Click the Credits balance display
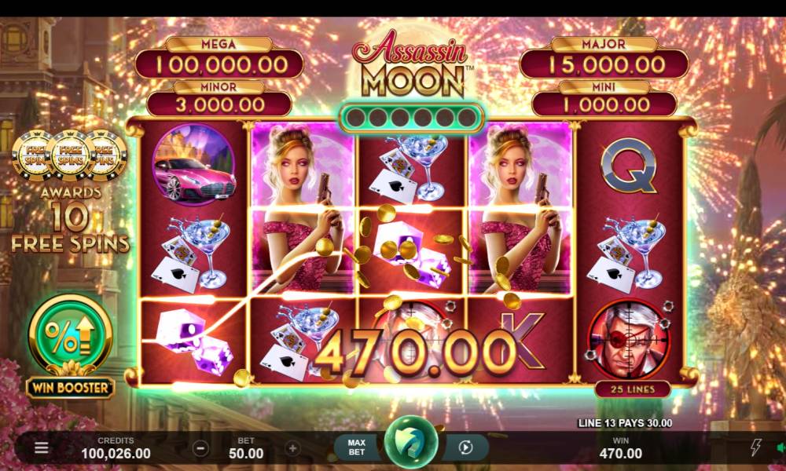Image resolution: width=786 pixels, height=471 pixels. (116, 448)
